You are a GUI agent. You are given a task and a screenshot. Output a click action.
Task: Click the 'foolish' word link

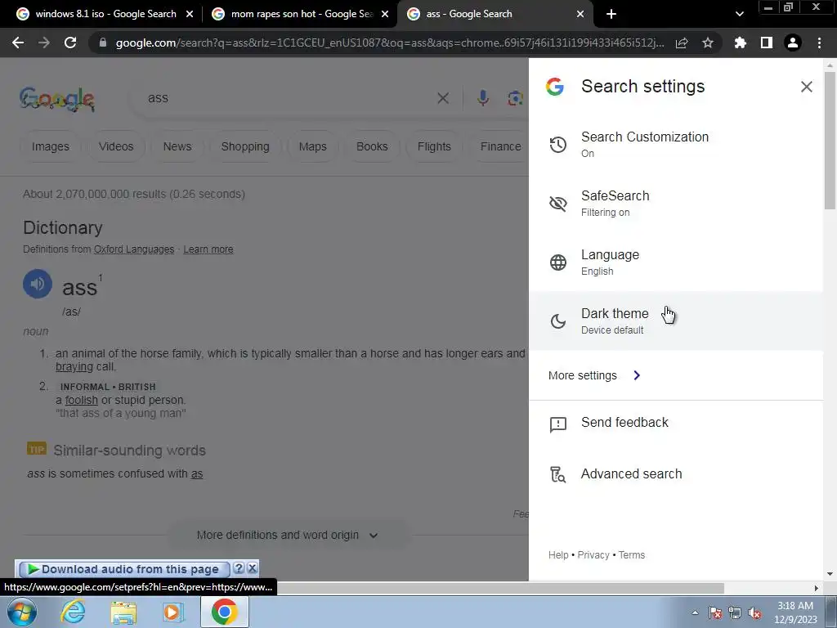click(82, 400)
